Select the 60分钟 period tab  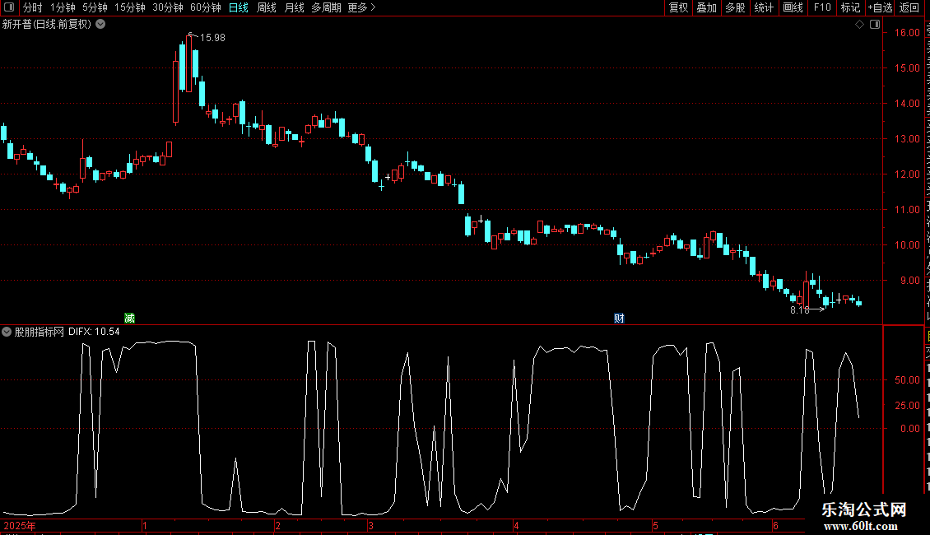pyautogui.click(x=206, y=7)
